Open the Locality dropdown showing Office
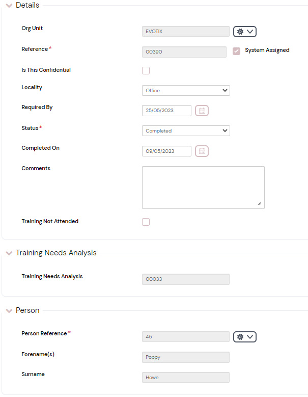Screen dimensions: 308x397 [186, 90]
